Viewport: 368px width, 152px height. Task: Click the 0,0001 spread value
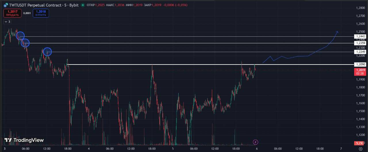[27, 13]
